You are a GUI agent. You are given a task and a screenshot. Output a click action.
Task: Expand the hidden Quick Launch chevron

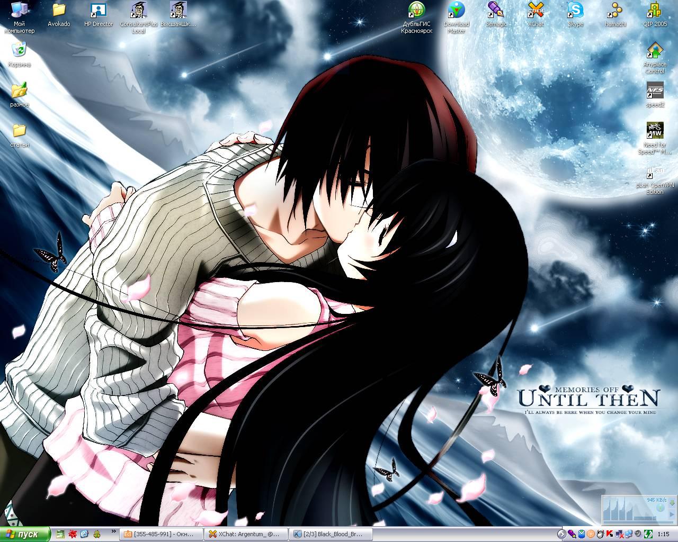[x=113, y=531]
